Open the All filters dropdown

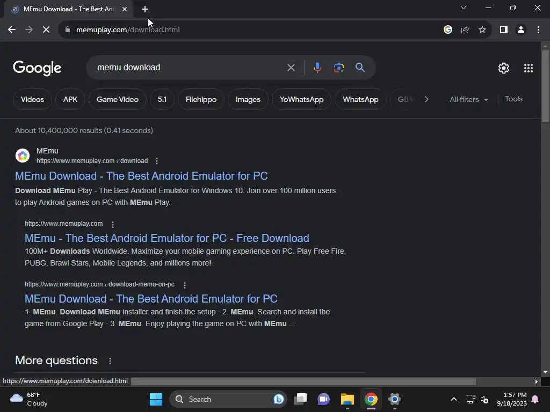pyautogui.click(x=468, y=99)
